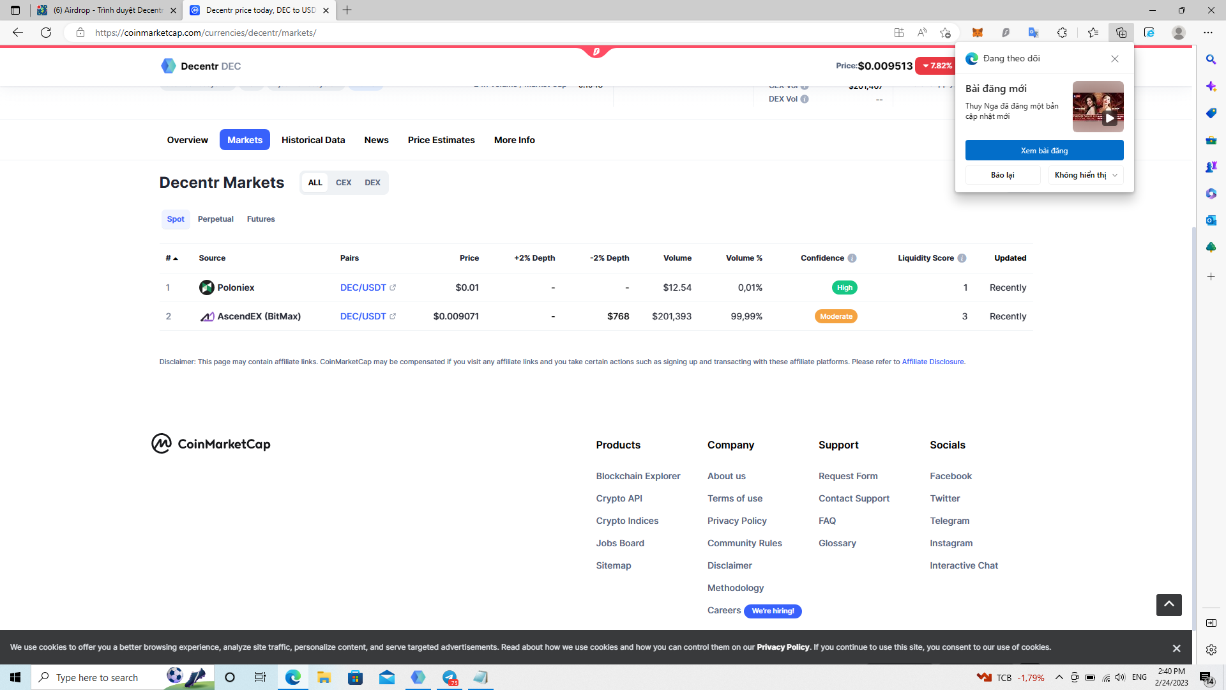
Task: Click the scroll-to-top arrow button
Action: click(1169, 604)
